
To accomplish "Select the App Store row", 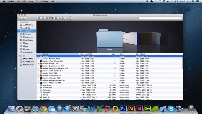I will click(x=109, y=85).
